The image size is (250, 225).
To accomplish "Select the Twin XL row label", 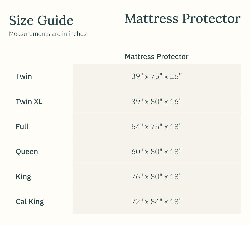I will (x=29, y=101).
